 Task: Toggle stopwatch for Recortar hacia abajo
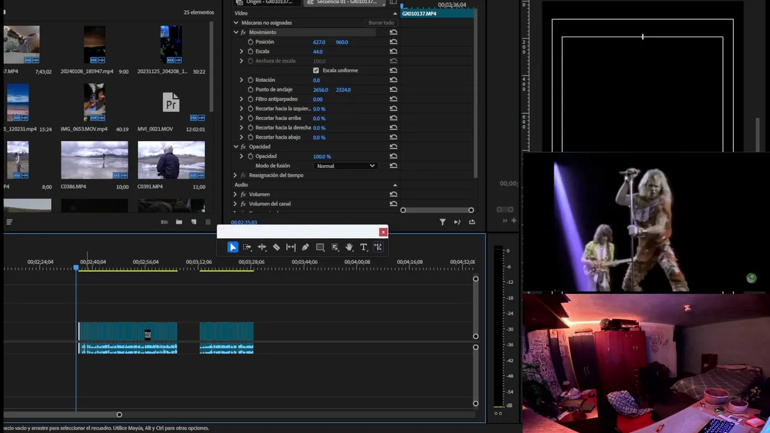250,137
